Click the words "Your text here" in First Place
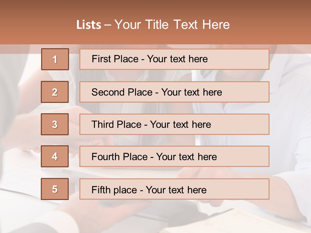 (177, 59)
